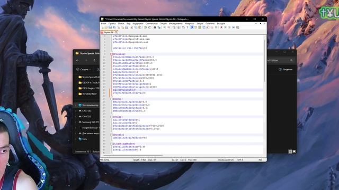Select Skyrim Special Edition folder in sidebar
Viewport: 339px width, 190px height.
(88, 77)
